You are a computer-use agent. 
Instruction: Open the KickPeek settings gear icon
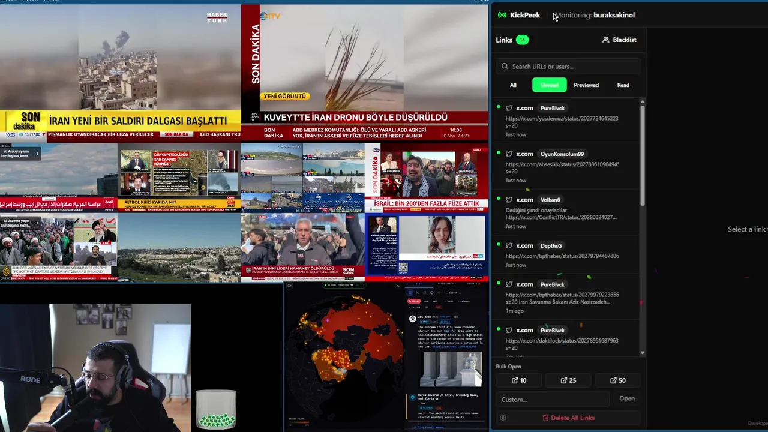tap(503, 418)
